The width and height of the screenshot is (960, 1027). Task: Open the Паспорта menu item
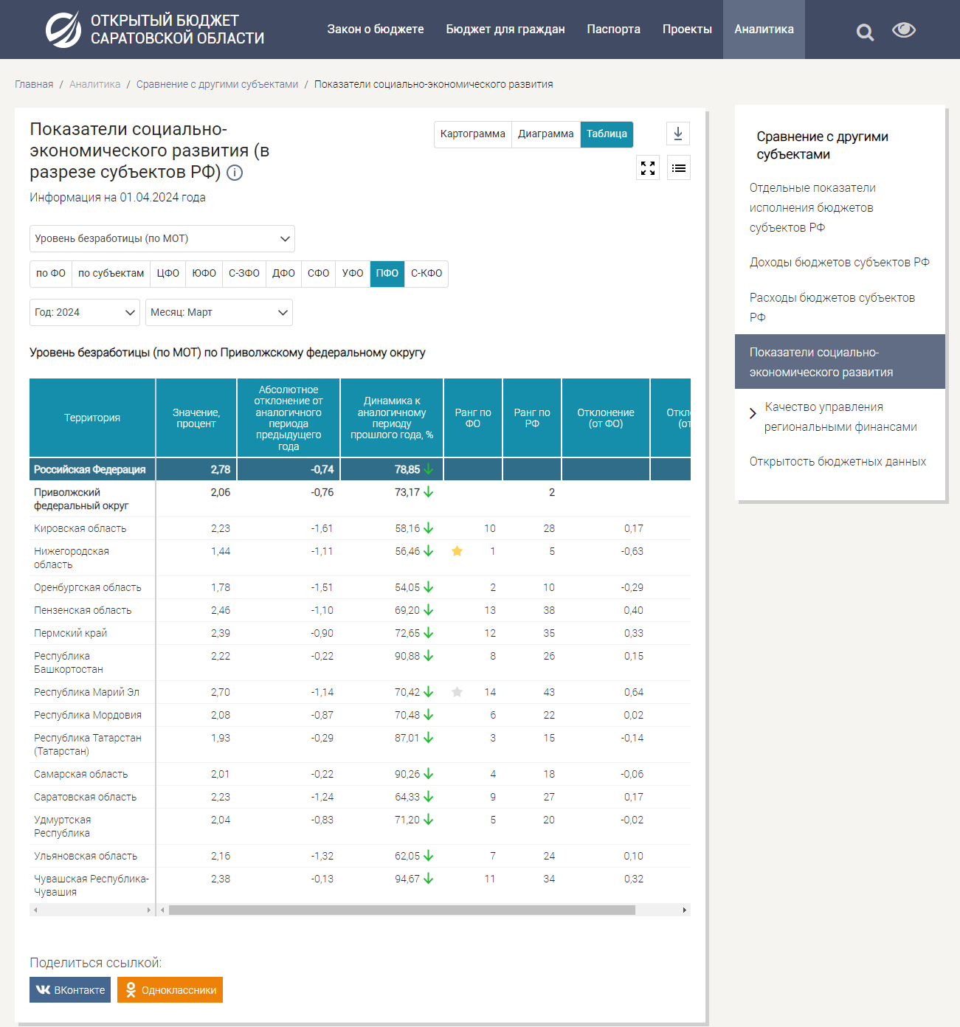click(613, 30)
